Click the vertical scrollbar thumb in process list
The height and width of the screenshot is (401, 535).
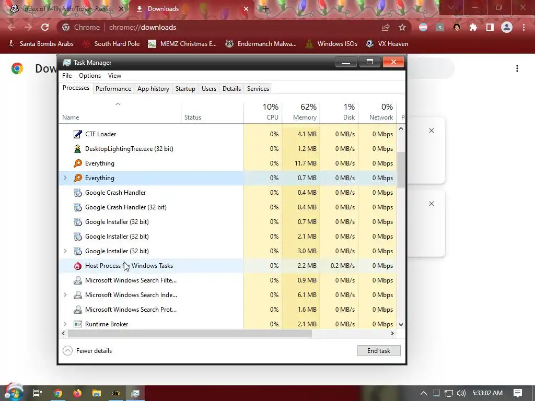coord(401,170)
